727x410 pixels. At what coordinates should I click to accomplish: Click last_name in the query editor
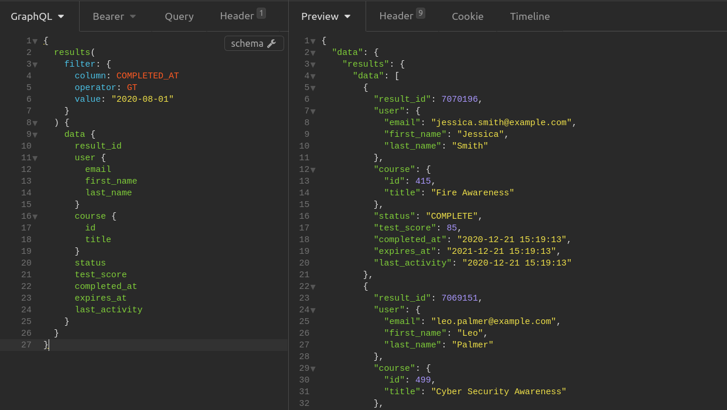[x=108, y=192]
